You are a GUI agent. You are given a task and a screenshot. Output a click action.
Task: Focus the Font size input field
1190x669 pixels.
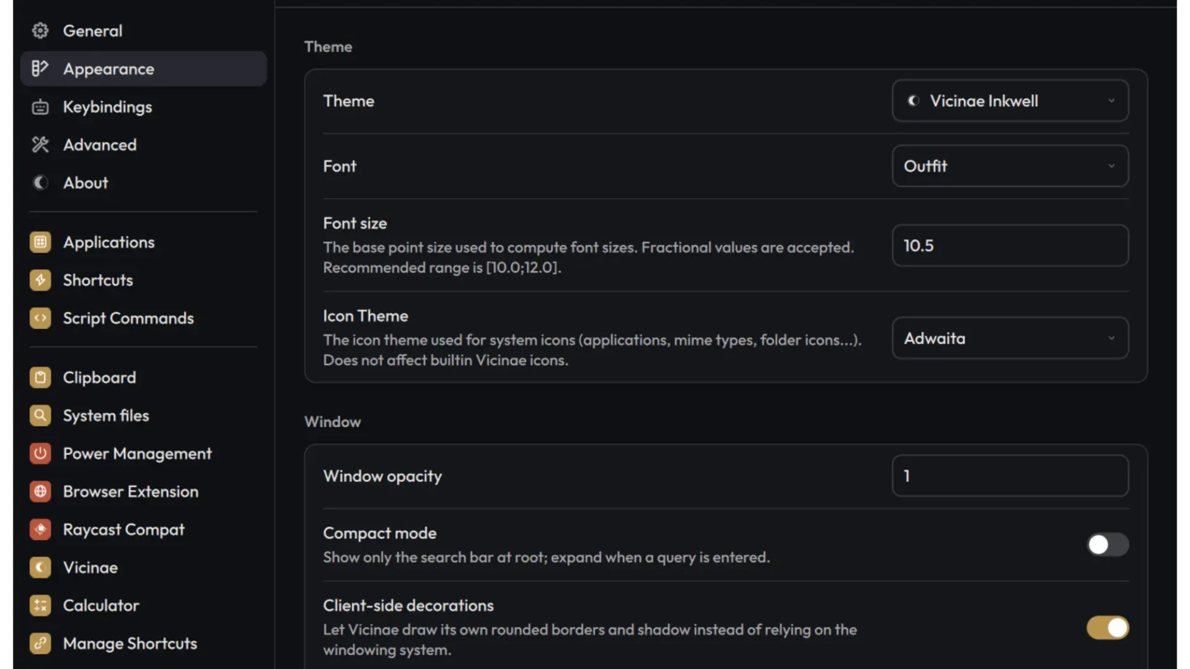(x=1010, y=245)
